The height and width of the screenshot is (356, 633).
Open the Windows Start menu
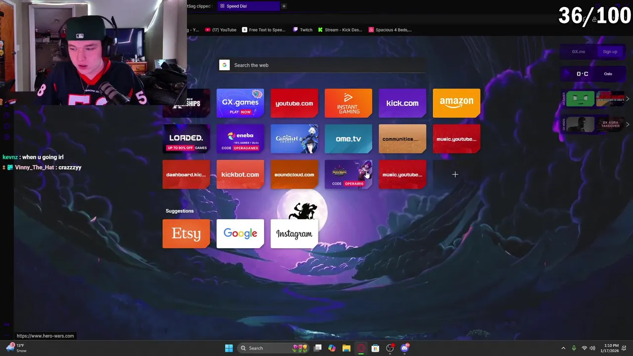coord(229,348)
